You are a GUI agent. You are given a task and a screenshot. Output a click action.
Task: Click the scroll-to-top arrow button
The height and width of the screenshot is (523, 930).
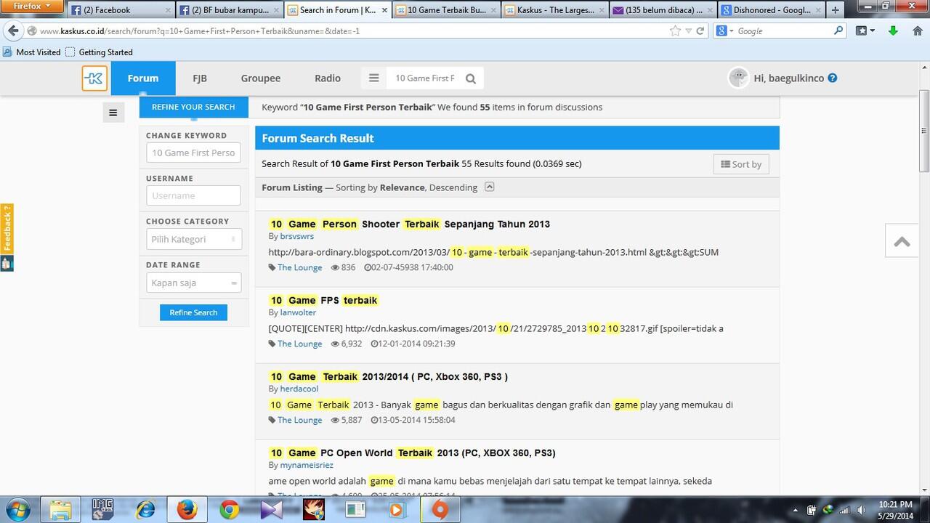point(902,242)
